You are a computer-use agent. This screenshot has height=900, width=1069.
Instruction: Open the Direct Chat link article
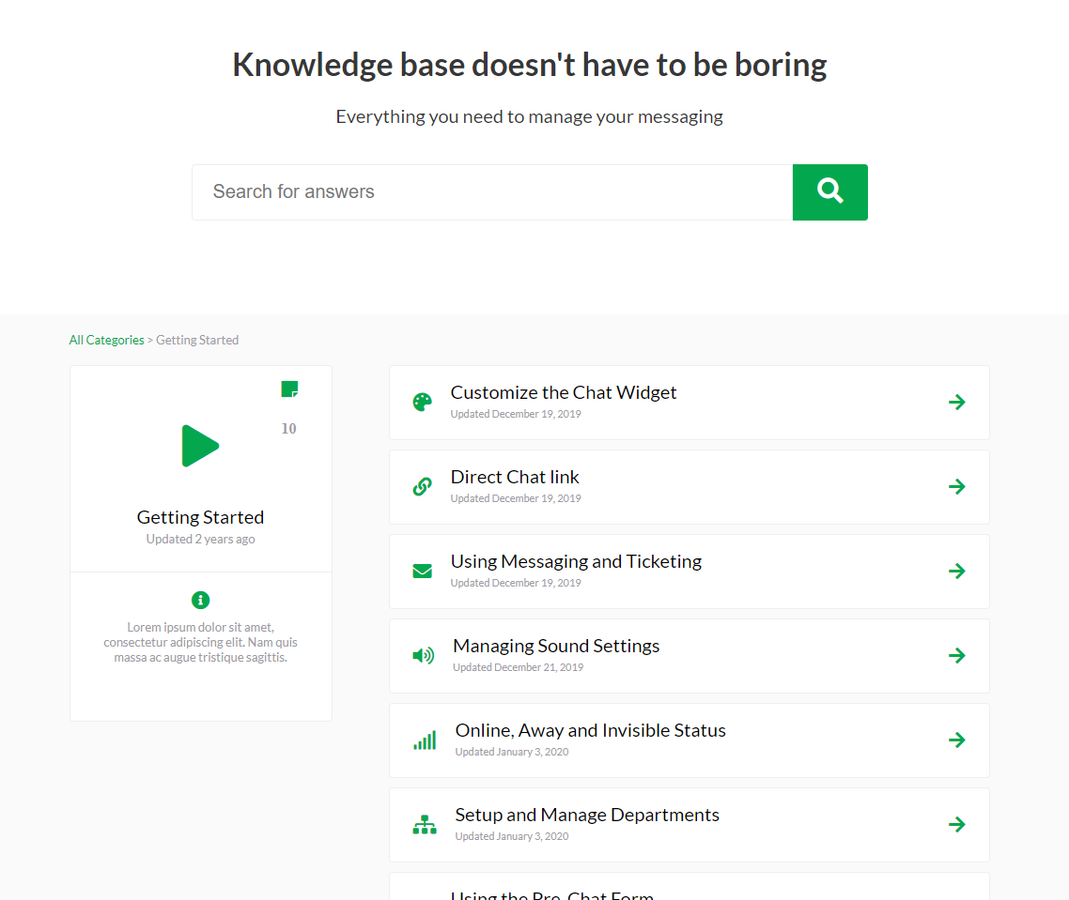point(515,477)
